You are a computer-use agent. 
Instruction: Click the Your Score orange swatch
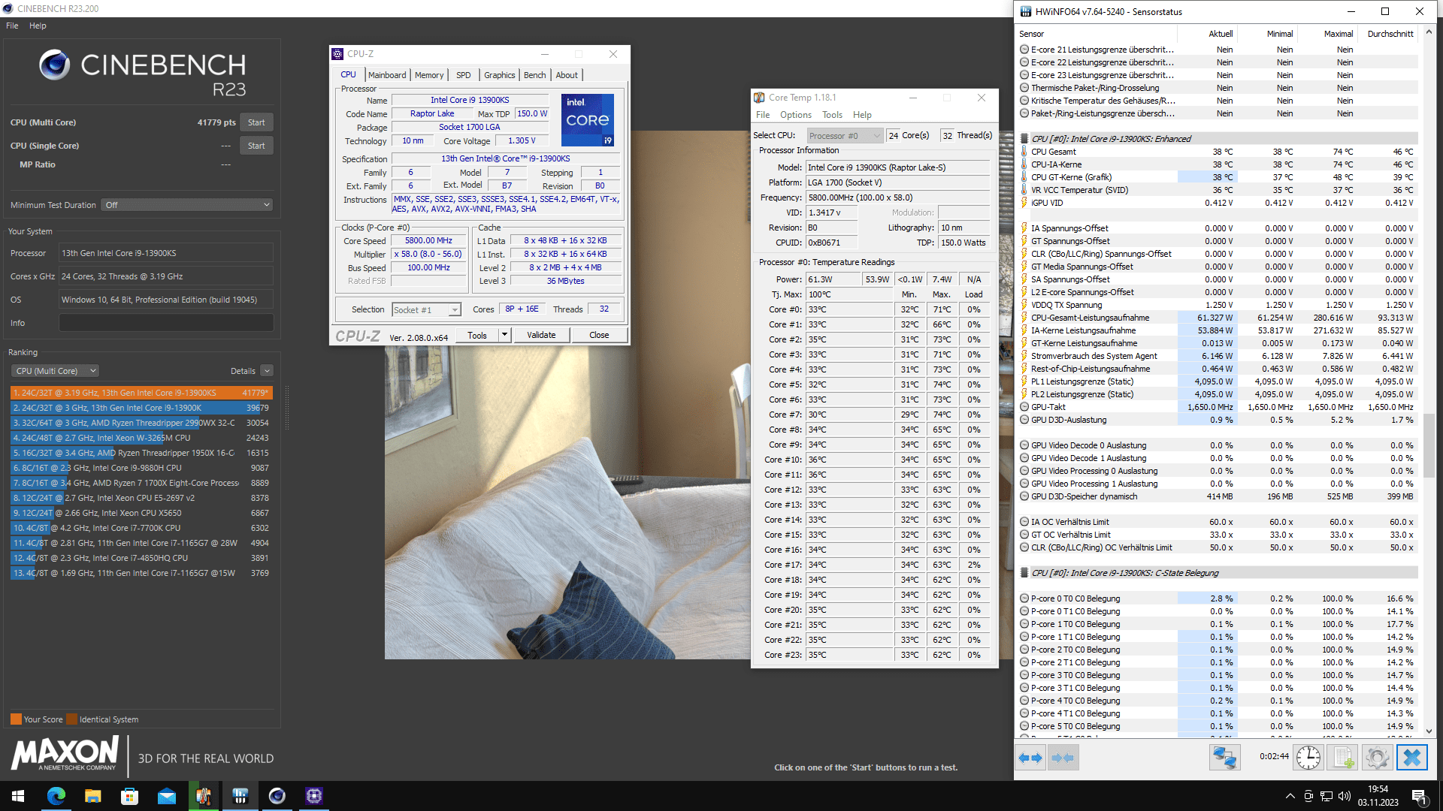point(16,719)
